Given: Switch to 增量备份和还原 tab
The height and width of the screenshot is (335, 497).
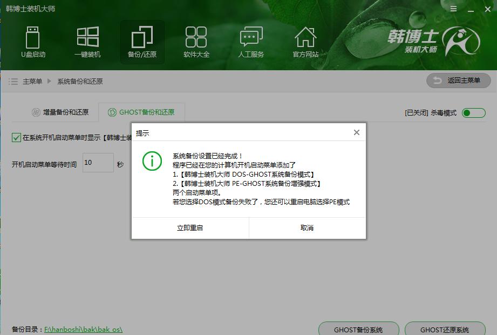Looking at the screenshot, I should pos(60,112).
